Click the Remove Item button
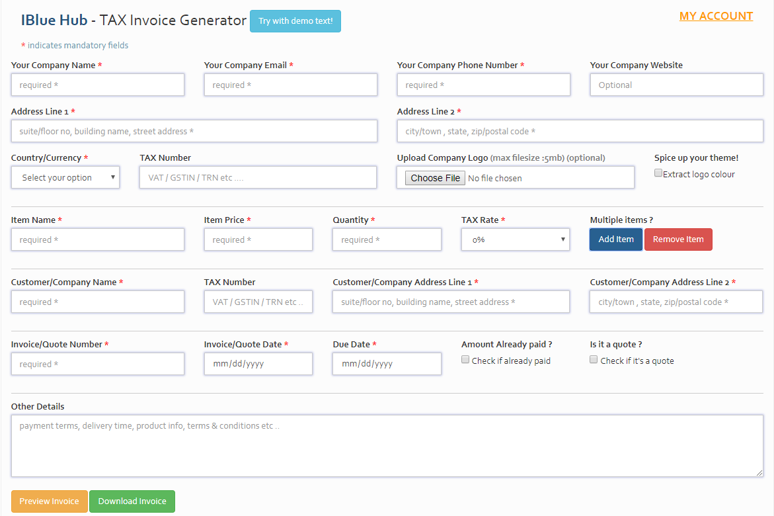 678,239
